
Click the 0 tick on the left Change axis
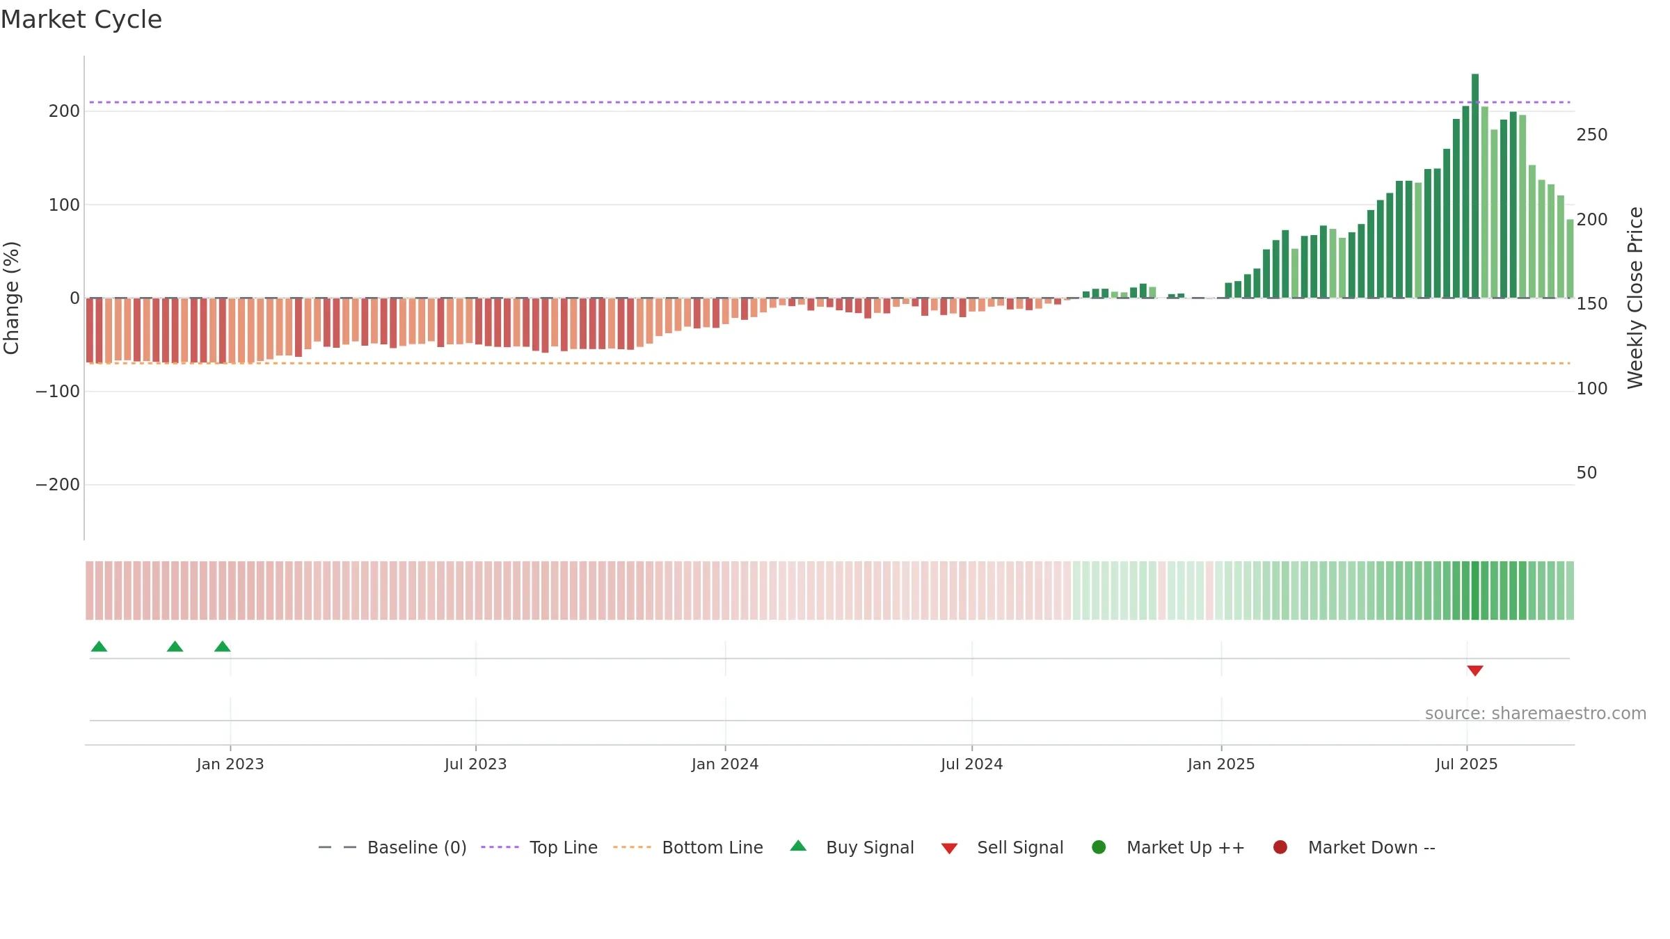click(x=75, y=298)
